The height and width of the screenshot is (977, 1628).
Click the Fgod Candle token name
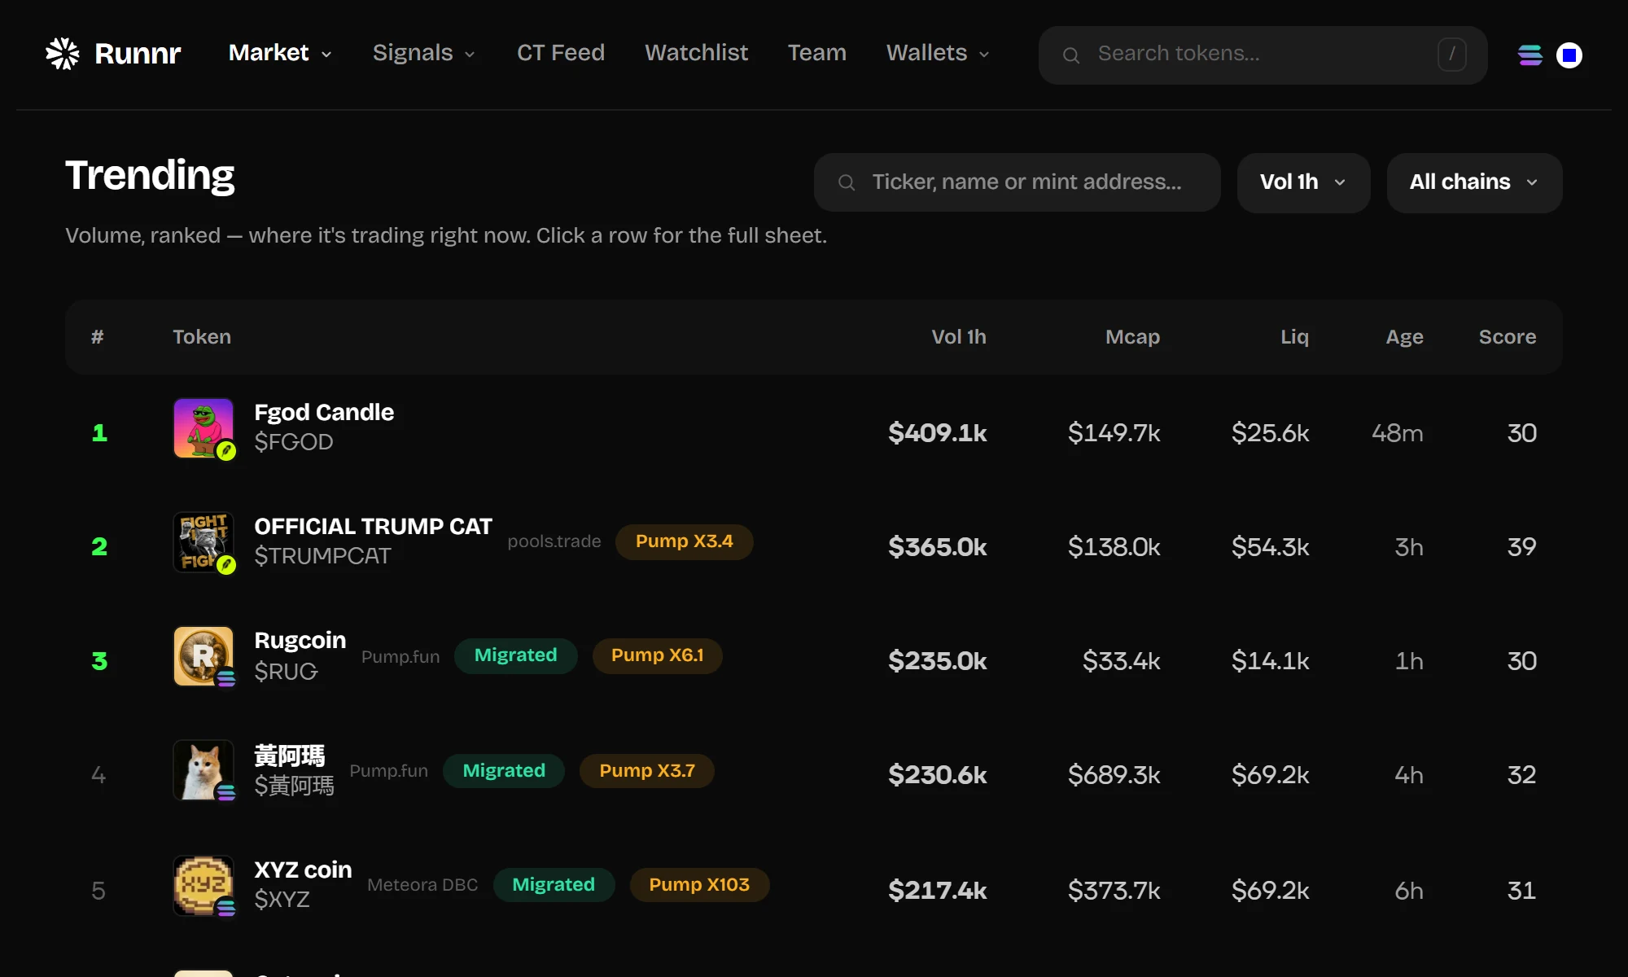[324, 412]
